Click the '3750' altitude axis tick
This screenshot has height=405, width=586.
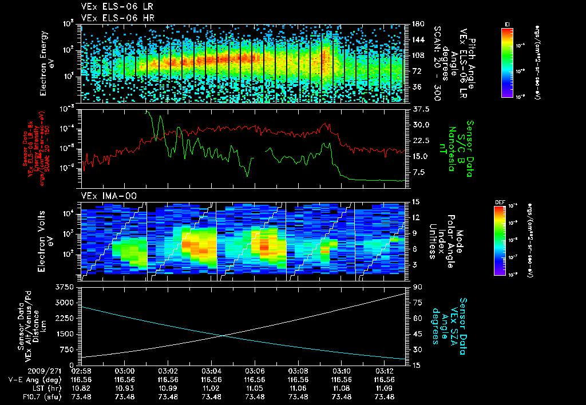pyautogui.click(x=65, y=287)
